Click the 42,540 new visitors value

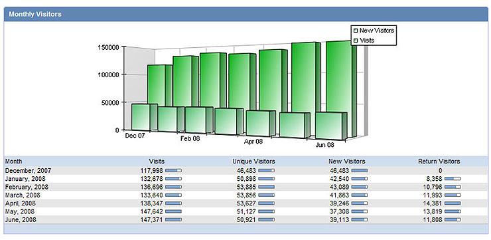tap(340, 179)
